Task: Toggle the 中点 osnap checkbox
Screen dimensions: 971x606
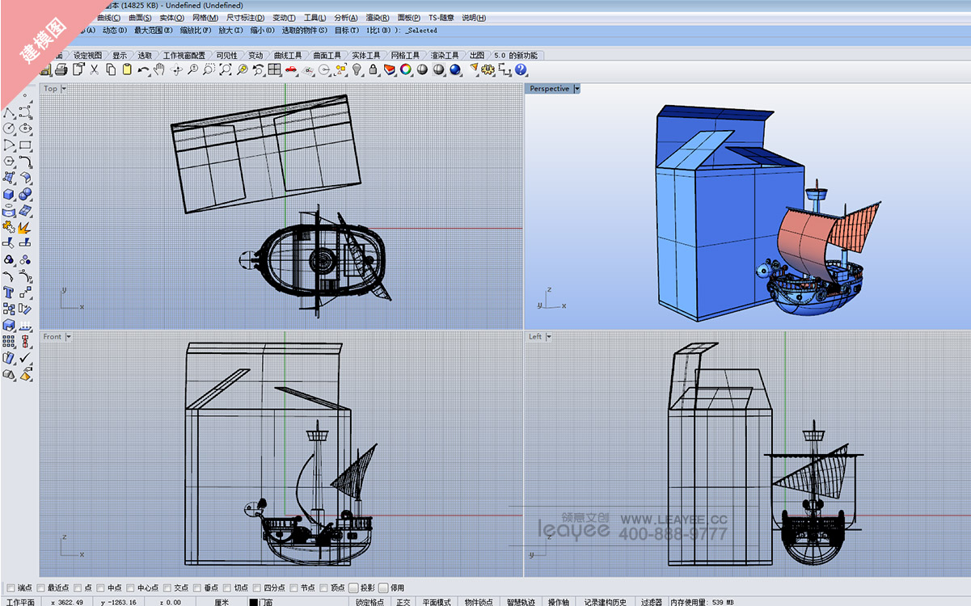Action: [100, 588]
